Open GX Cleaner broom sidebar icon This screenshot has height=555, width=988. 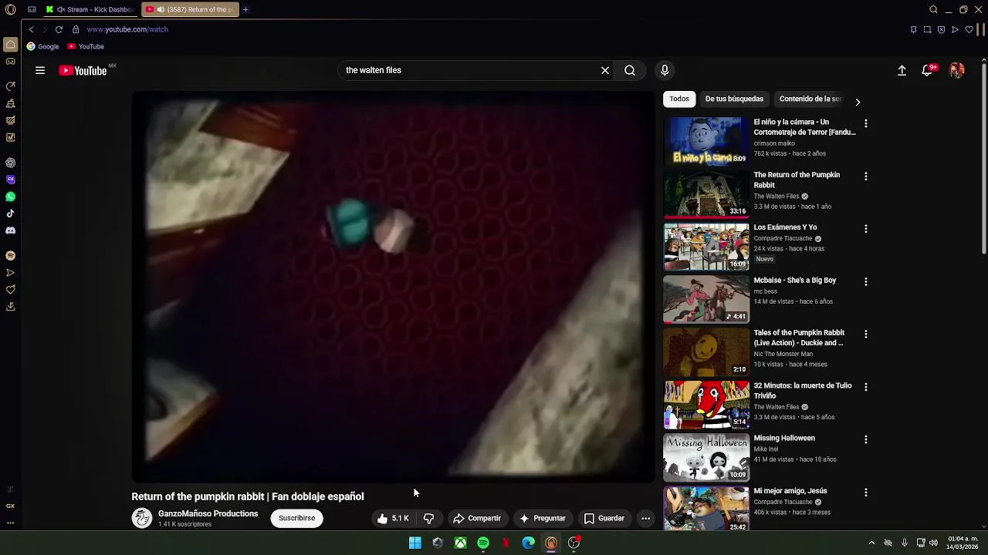coord(11,103)
